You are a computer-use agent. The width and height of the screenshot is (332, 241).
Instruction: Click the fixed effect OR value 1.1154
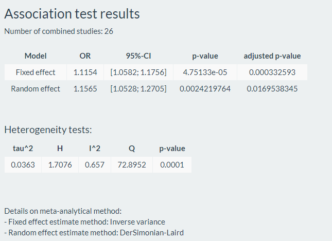pos(85,72)
